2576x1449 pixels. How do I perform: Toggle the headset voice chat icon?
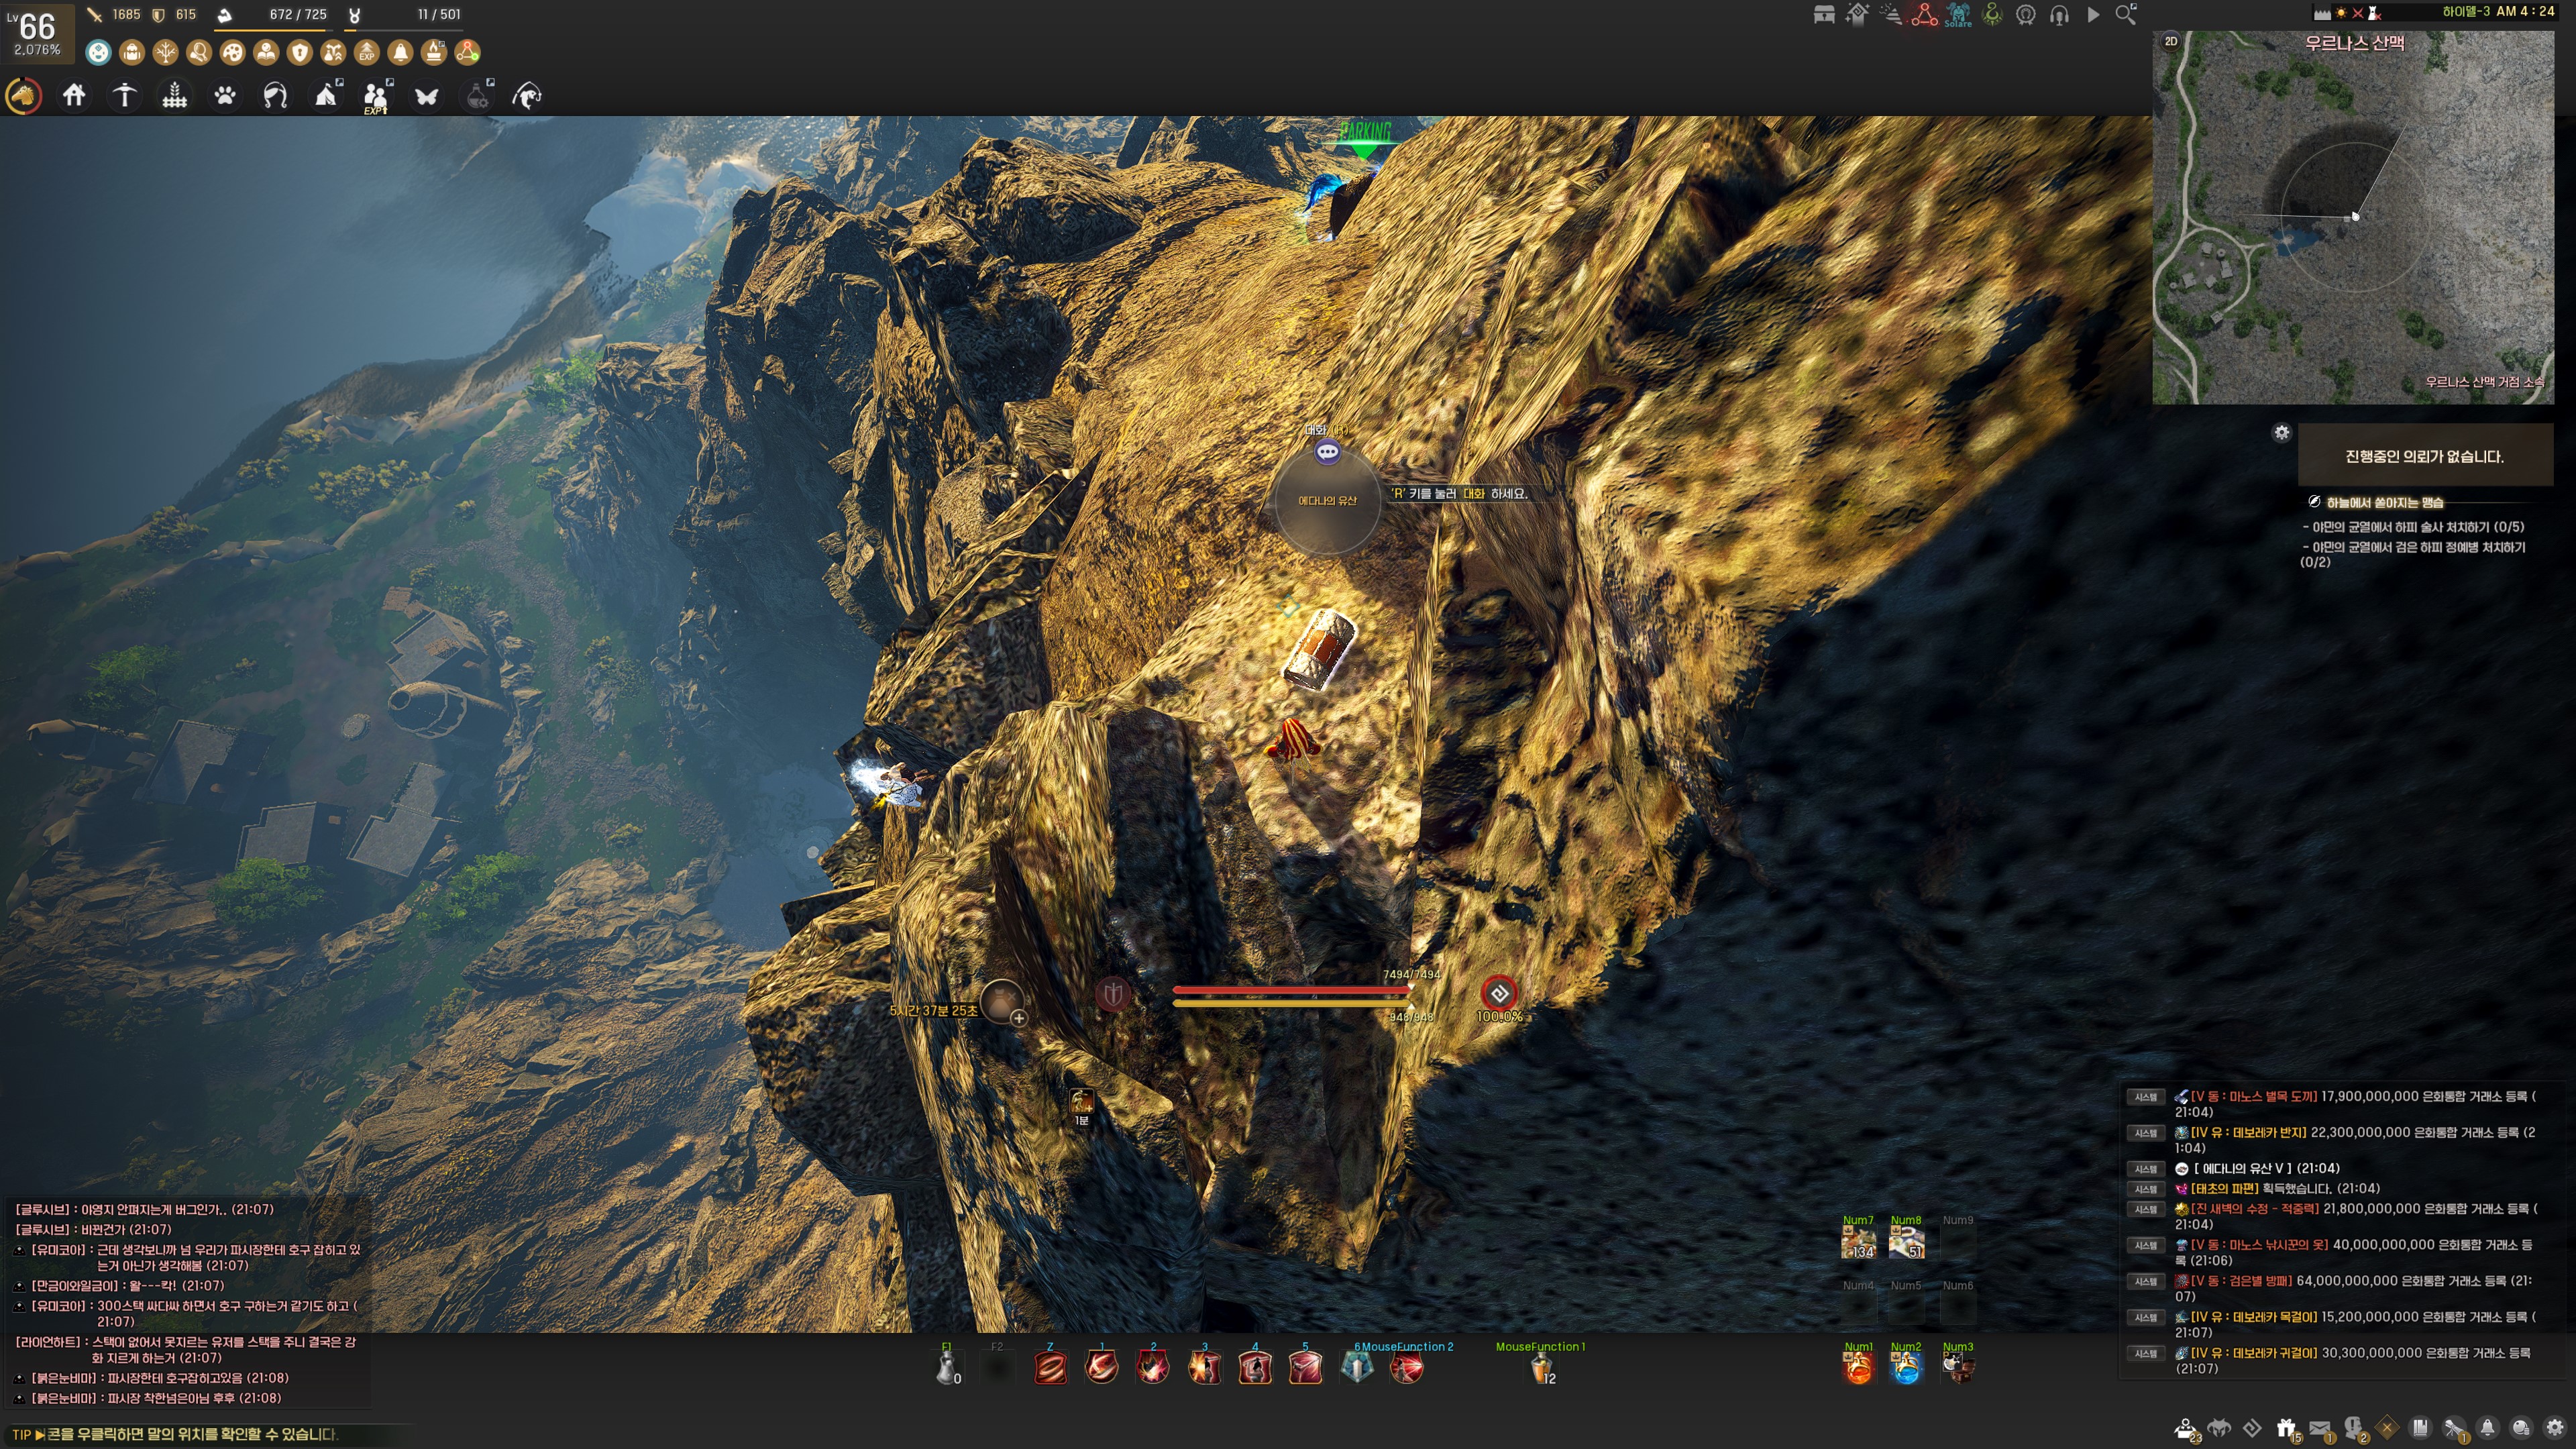2059,15
